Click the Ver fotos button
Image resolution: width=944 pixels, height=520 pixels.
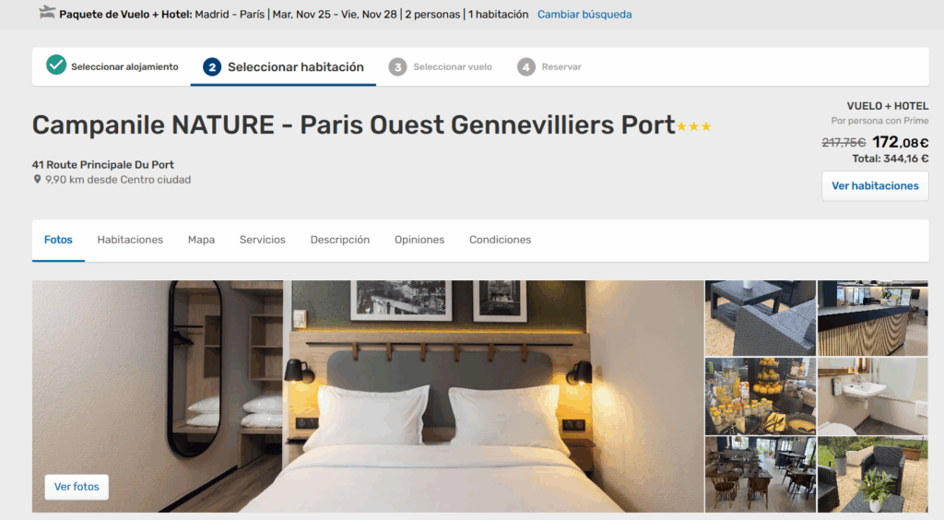(x=77, y=486)
